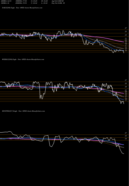Image resolution: width=129 pixels, height=186 pixels.
Task: Click price level 25 on monthly chart axis
Action: (126, 136)
